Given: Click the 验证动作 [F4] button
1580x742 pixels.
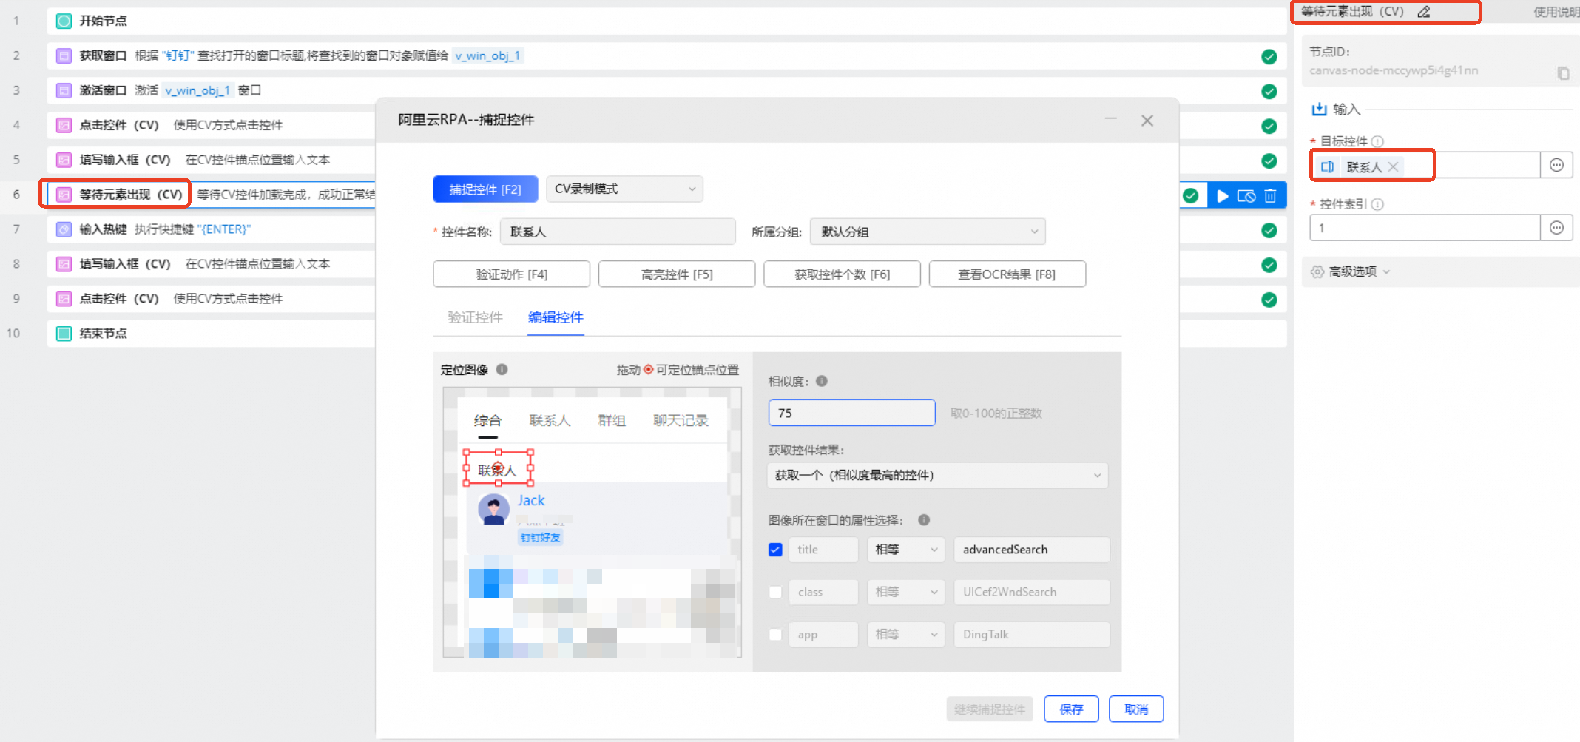Looking at the screenshot, I should pyautogui.click(x=511, y=274).
